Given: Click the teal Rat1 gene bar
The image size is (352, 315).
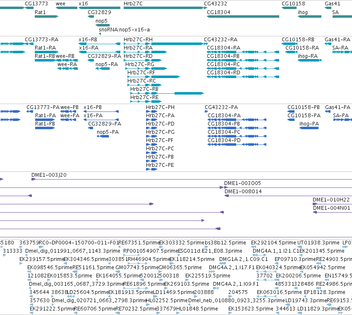Looking at the screenshot, I should (46, 17).
